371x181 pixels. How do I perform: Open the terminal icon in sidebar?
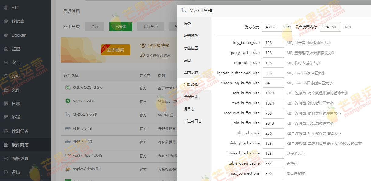pyautogui.click(x=6, y=117)
